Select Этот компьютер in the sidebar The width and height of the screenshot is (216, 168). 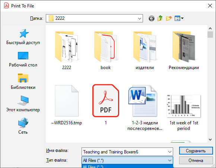click(23, 104)
